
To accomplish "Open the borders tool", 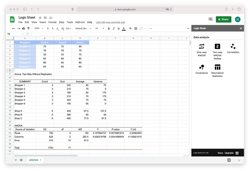I will tap(136, 28).
